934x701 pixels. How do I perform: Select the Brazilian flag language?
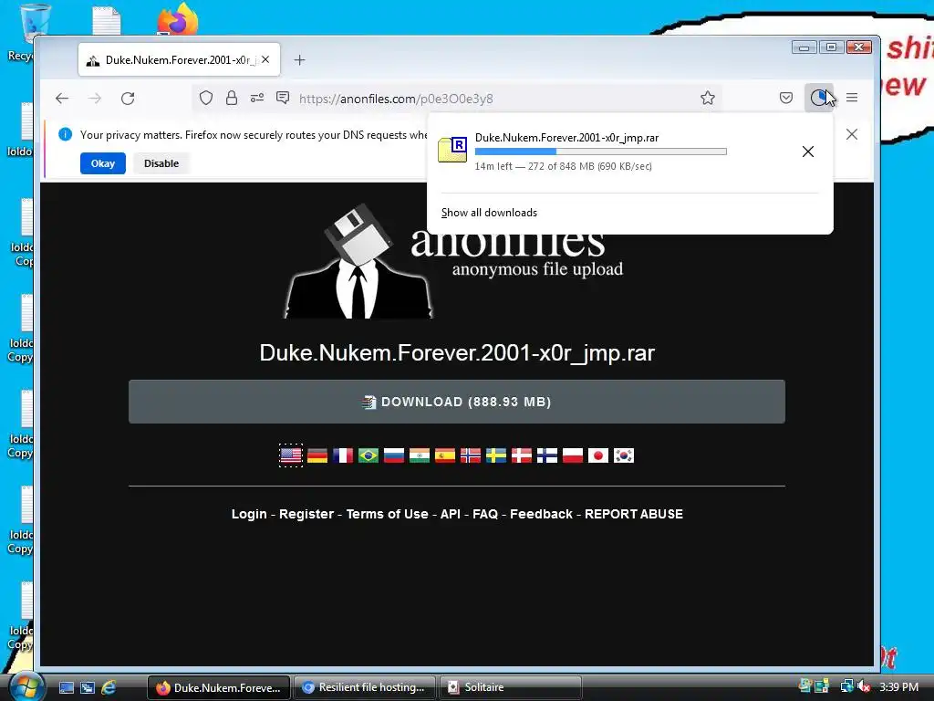tap(368, 455)
